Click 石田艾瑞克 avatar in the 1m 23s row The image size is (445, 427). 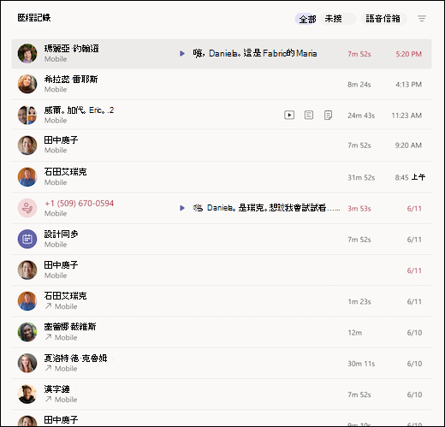(x=27, y=301)
